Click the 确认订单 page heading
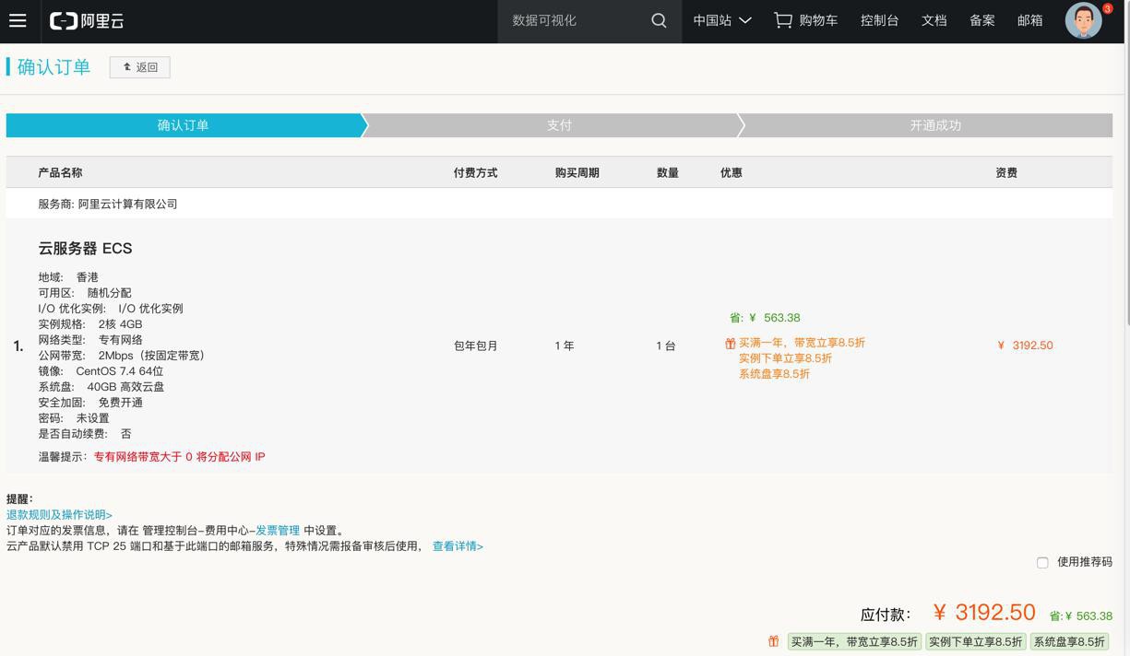1130x656 pixels. (x=54, y=67)
